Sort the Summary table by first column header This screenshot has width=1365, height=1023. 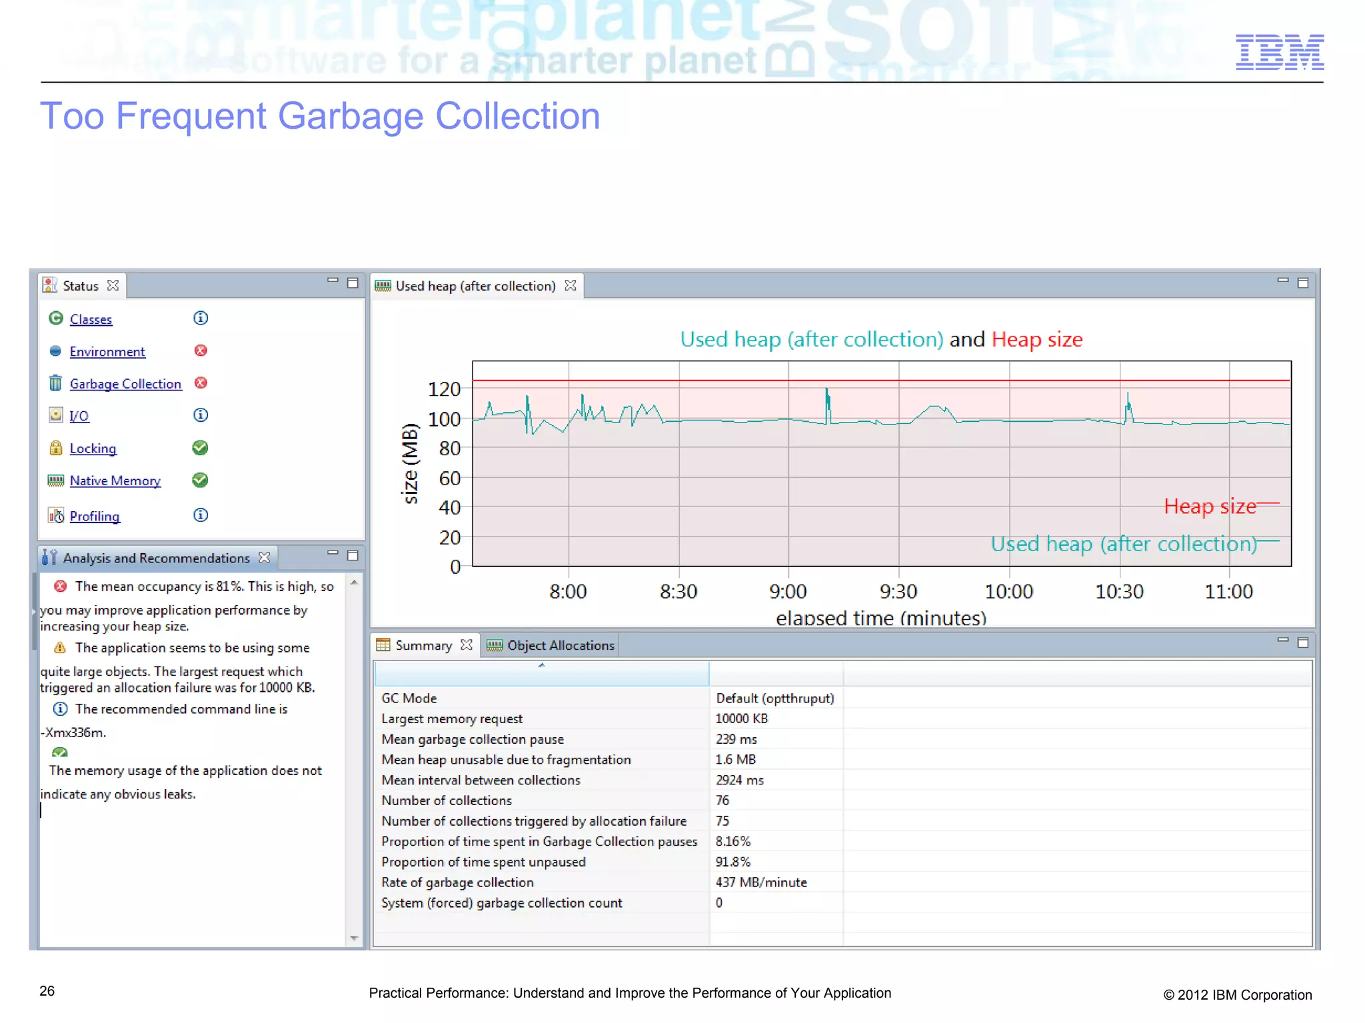[542, 673]
